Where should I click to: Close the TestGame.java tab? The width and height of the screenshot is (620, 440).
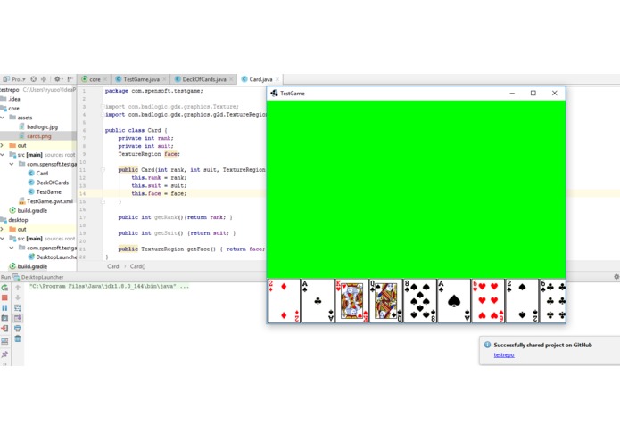pyautogui.click(x=164, y=79)
